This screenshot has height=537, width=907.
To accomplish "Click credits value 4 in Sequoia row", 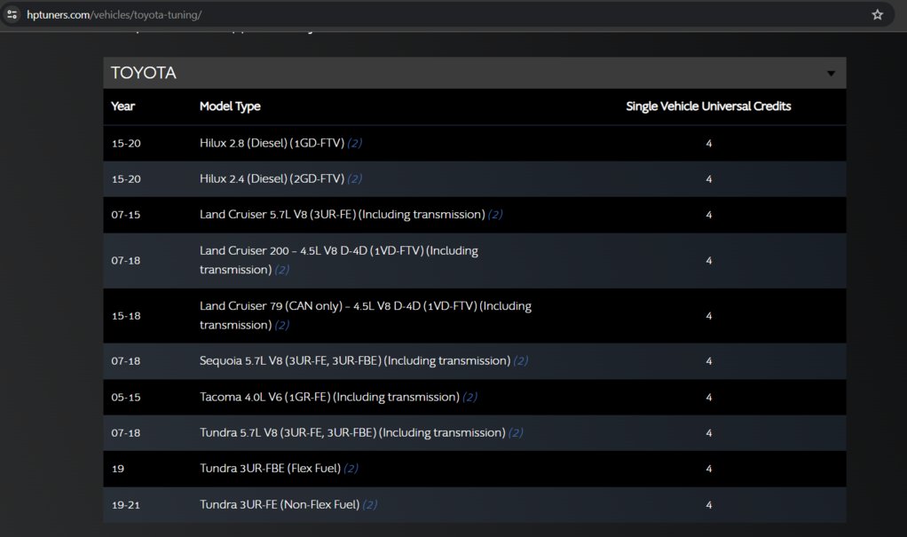I will pos(708,361).
